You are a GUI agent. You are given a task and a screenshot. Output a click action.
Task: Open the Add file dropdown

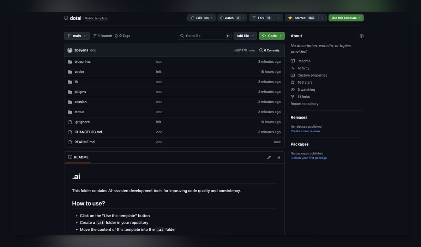coord(245,36)
